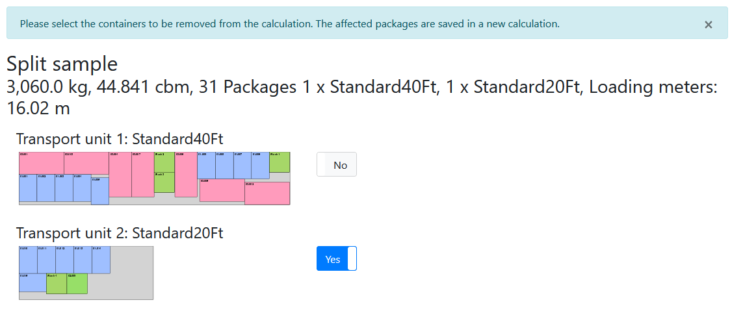This screenshot has height=311, width=743.
Task: Select rightmost top-row blue package in 20Ft container
Action: pos(101,260)
